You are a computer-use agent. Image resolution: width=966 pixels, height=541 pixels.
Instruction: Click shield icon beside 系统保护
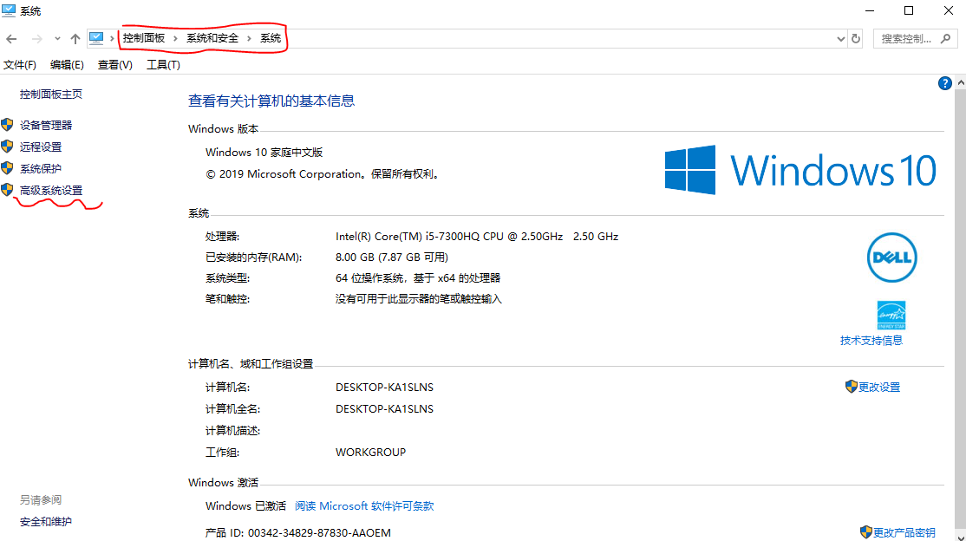7,167
